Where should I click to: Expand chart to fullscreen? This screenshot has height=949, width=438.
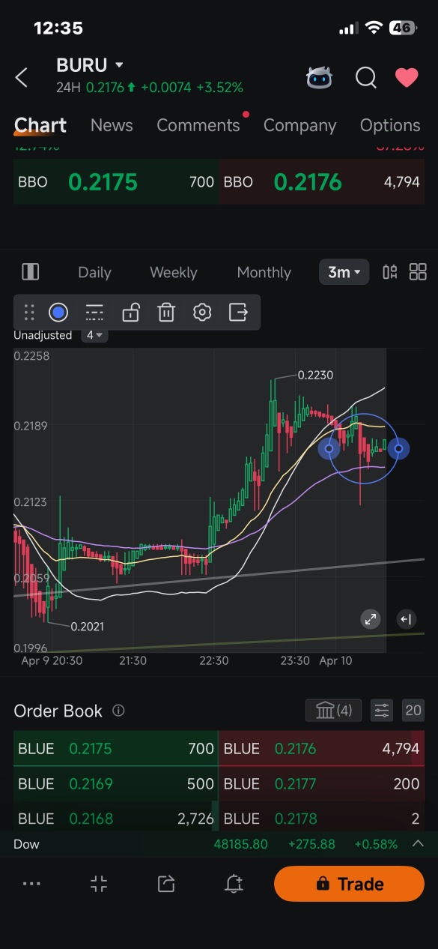(x=370, y=619)
